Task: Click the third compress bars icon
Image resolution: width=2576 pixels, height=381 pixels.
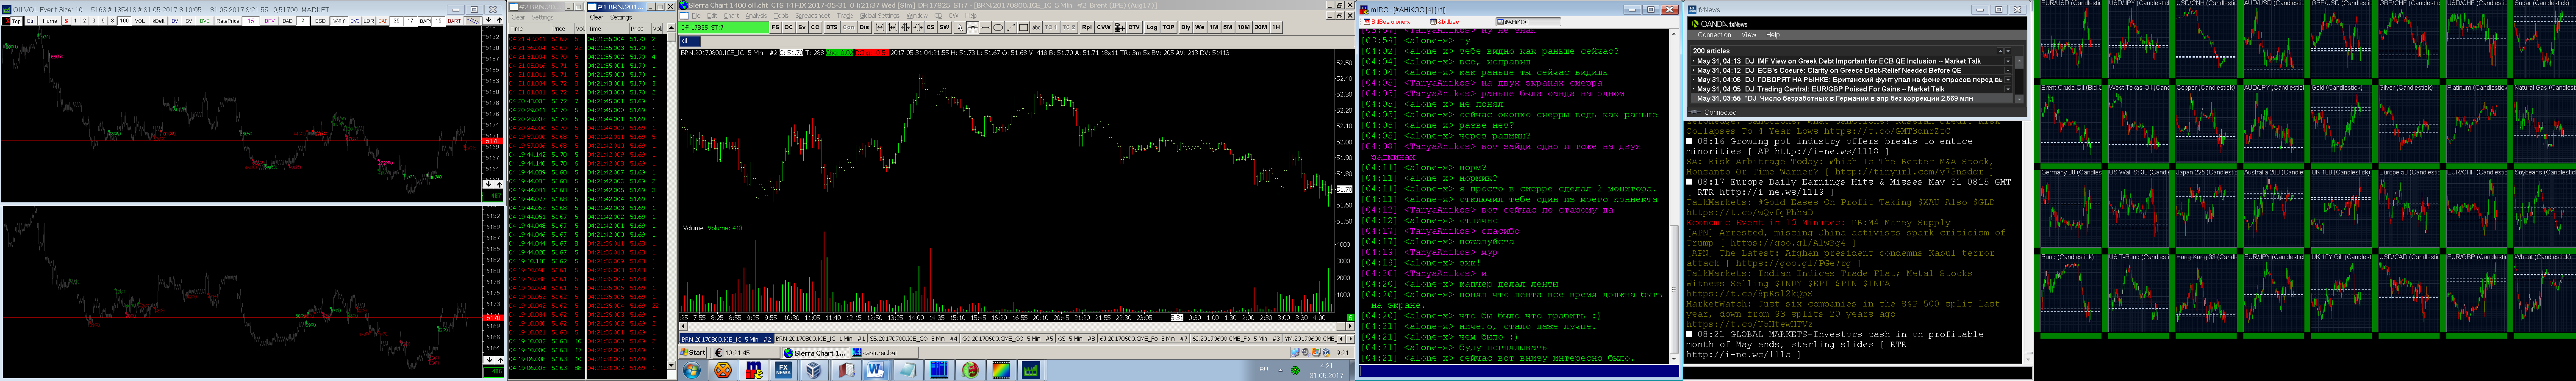Action: (x=906, y=27)
